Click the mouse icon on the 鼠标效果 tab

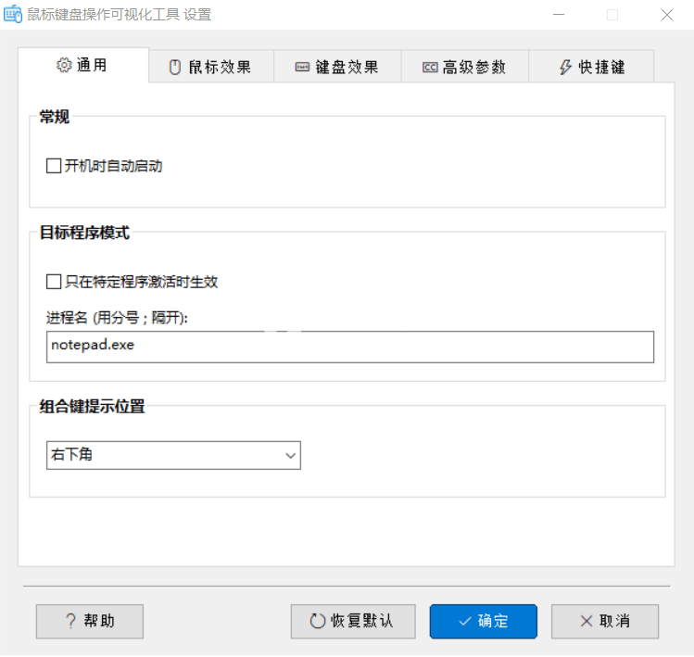point(174,67)
